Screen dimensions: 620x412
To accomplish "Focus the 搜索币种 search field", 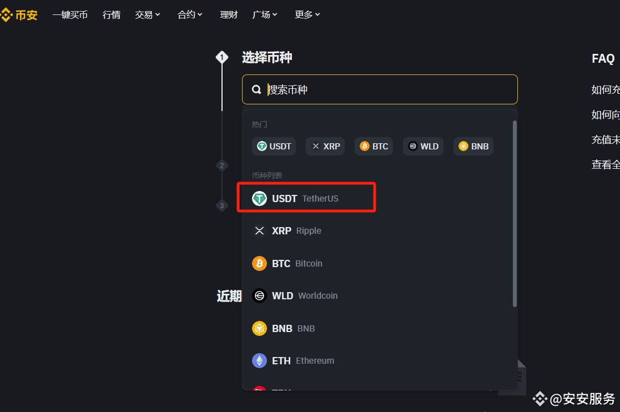I will click(380, 89).
